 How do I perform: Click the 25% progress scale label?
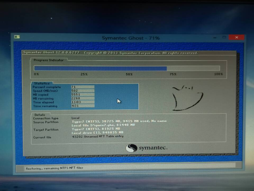pyautogui.click(x=84, y=74)
